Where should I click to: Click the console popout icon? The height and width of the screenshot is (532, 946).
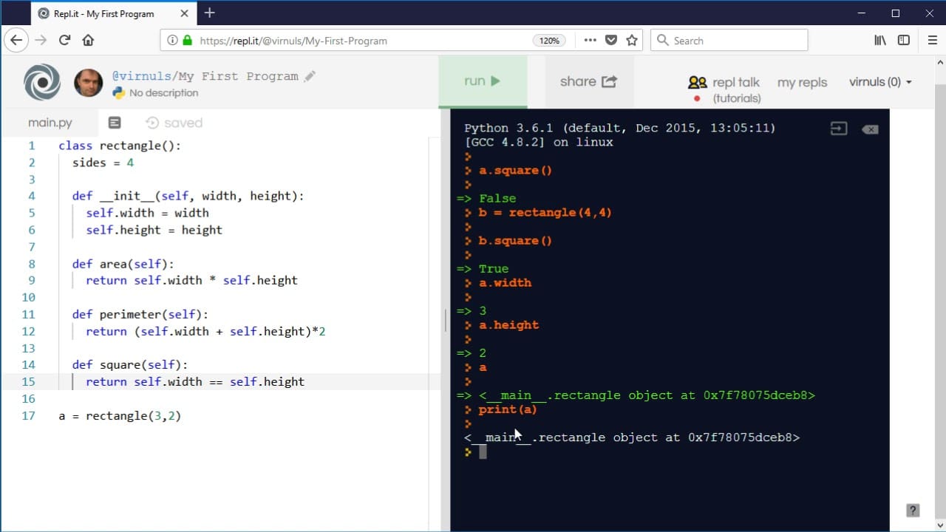(838, 129)
